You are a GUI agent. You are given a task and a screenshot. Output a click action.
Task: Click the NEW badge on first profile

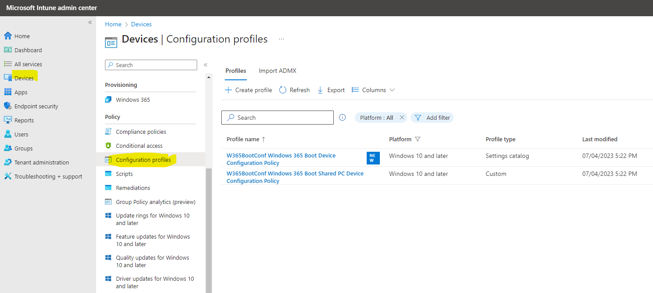373,158
